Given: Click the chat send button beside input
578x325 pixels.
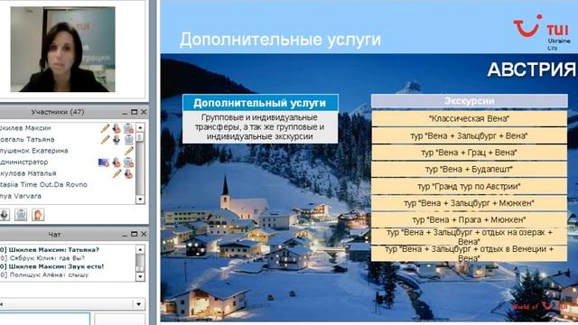Looking at the screenshot, I should click(119, 319).
